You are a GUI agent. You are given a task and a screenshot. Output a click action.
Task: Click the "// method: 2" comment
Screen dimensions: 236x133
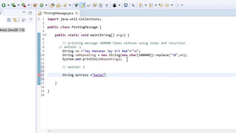(x=73, y=67)
